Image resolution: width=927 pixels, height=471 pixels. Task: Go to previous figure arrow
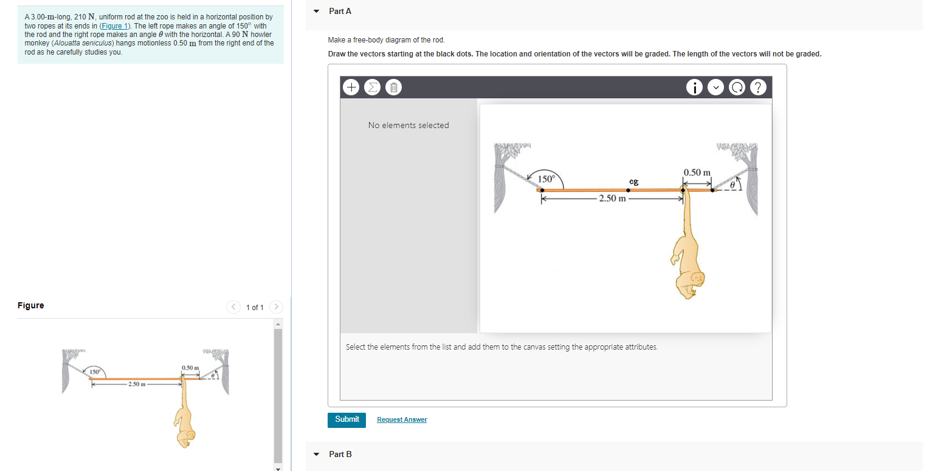point(233,307)
